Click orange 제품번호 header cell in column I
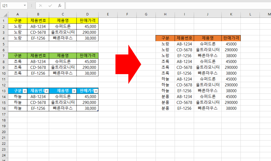 (184, 38)
